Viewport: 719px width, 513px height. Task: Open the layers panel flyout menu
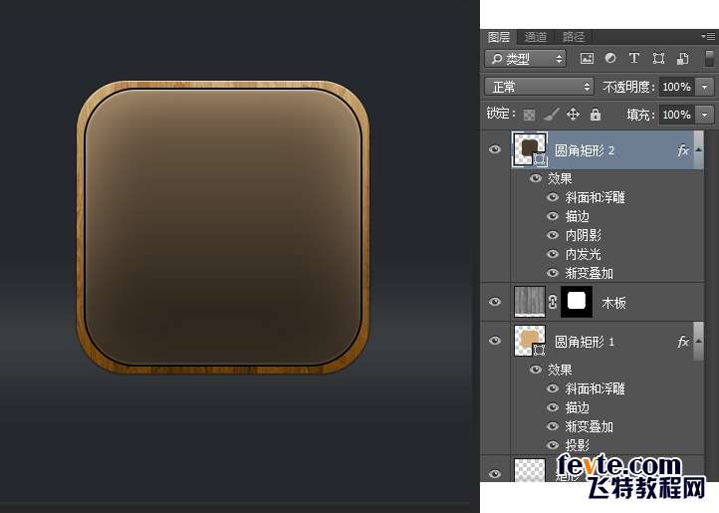707,35
